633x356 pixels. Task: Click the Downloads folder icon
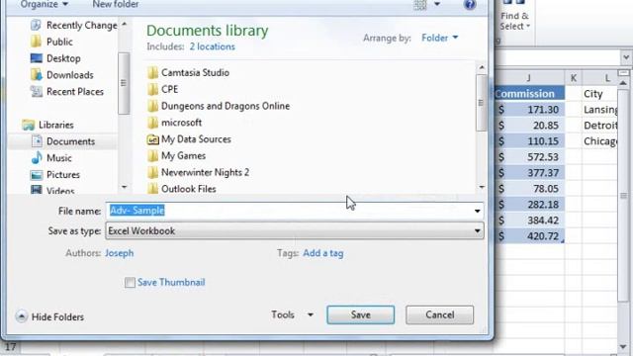coord(36,75)
